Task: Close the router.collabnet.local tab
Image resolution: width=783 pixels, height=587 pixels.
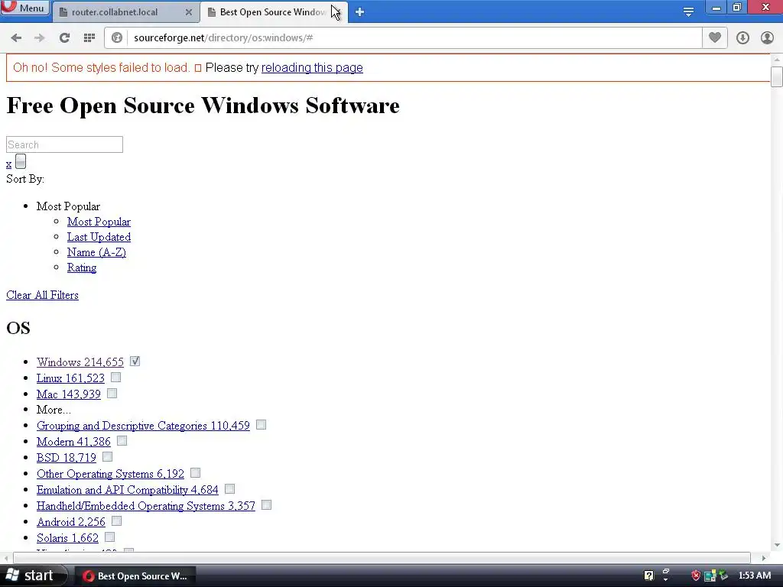Action: coord(189,12)
